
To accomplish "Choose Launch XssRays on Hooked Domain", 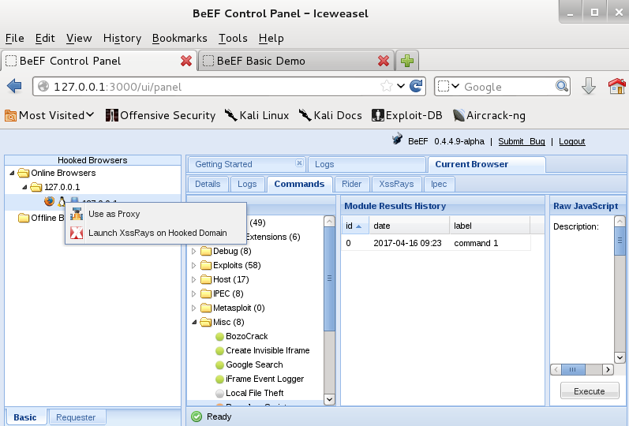I will click(x=155, y=233).
